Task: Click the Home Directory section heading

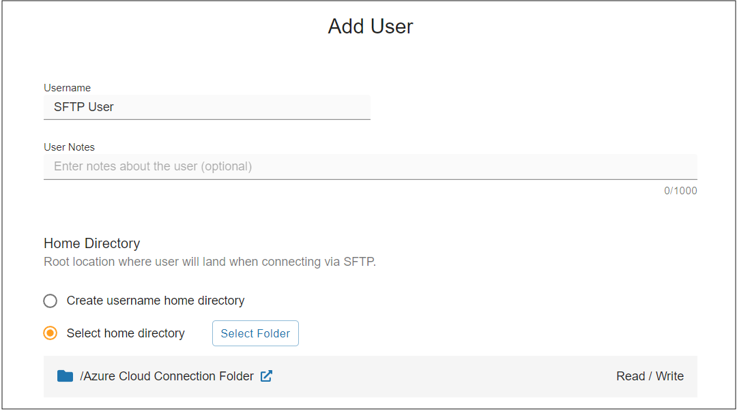Action: click(91, 243)
